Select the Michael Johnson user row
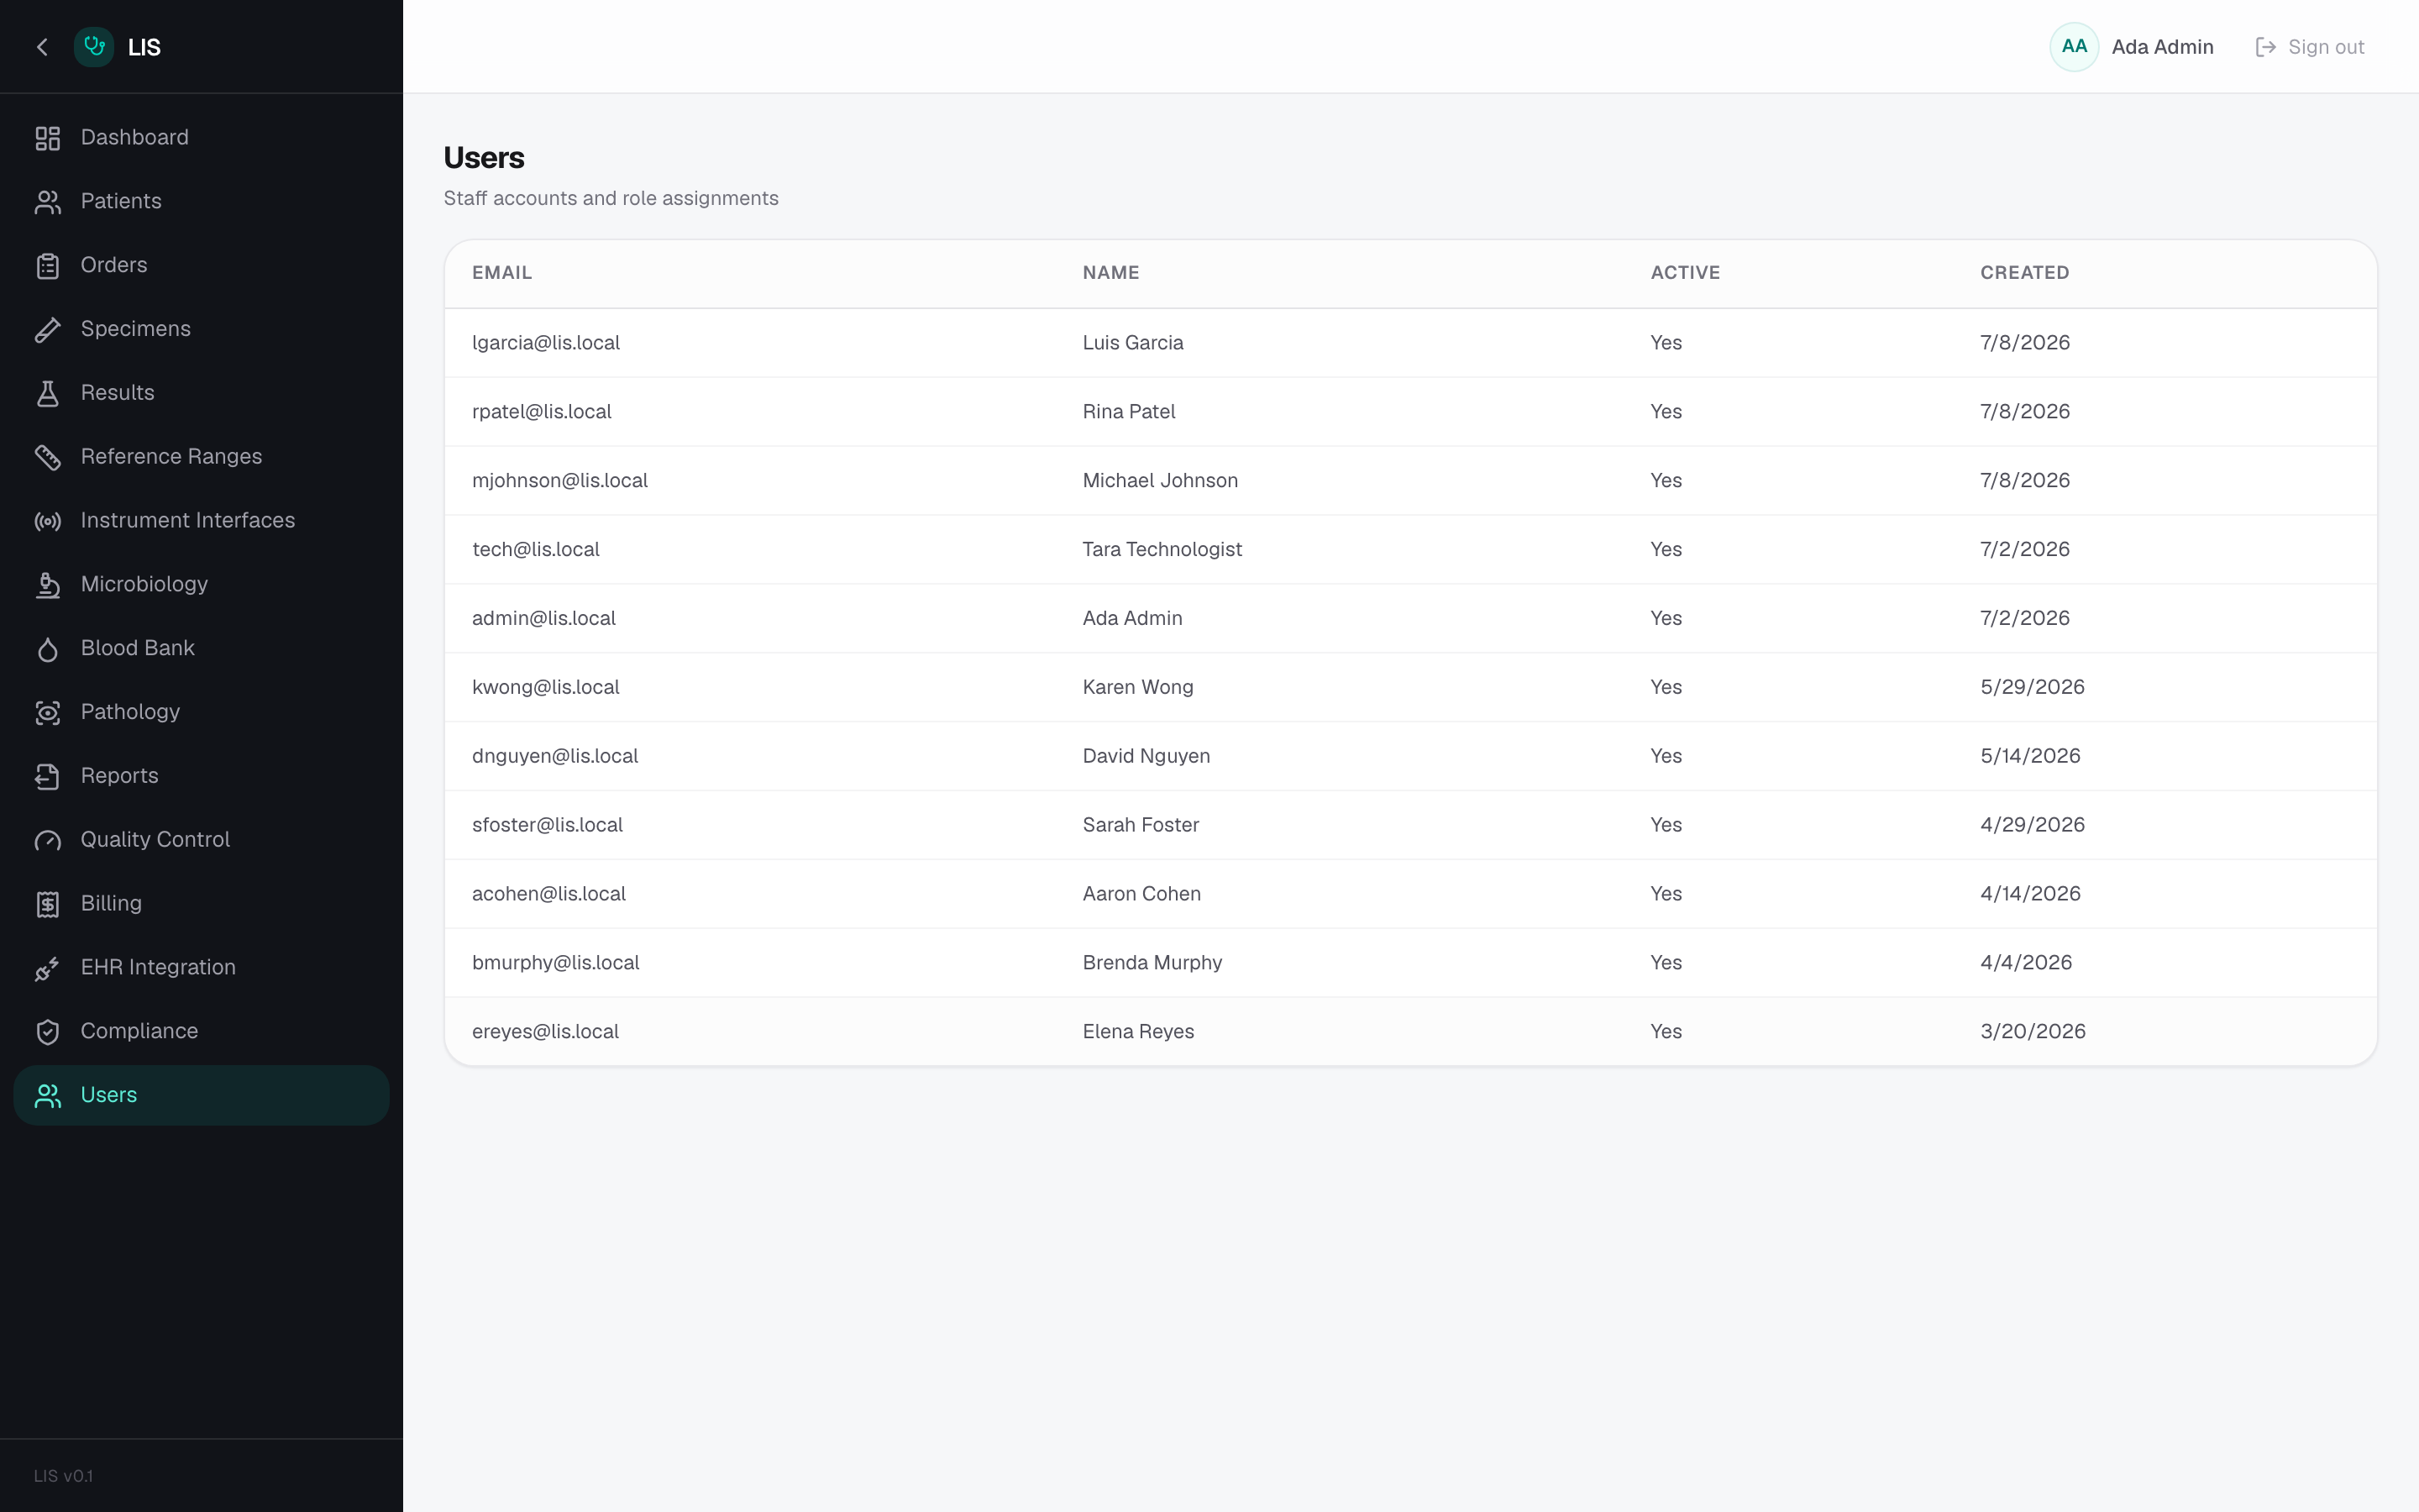The image size is (2419, 1512). click(1410, 481)
